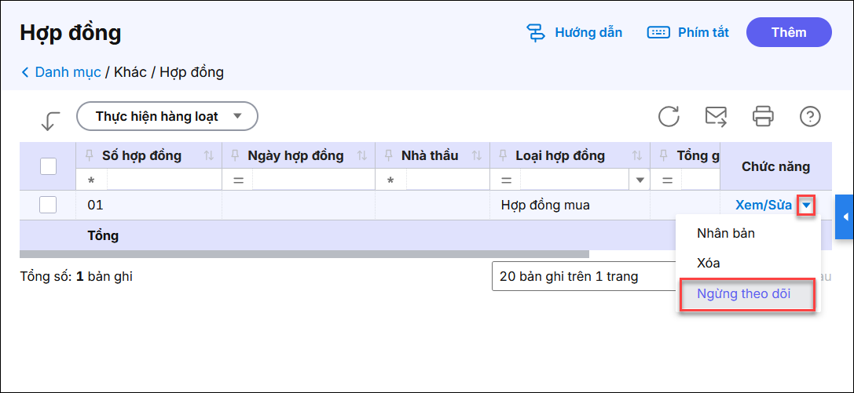Expand the blue side panel arrow tab
854x393 pixels.
click(845, 217)
